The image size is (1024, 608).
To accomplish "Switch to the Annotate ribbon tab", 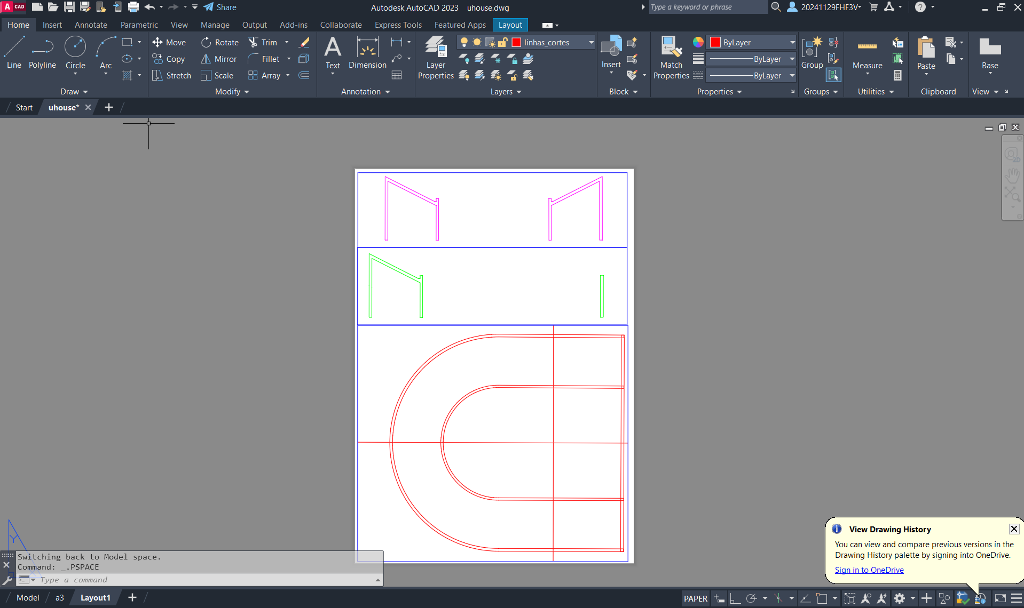I will click(91, 25).
